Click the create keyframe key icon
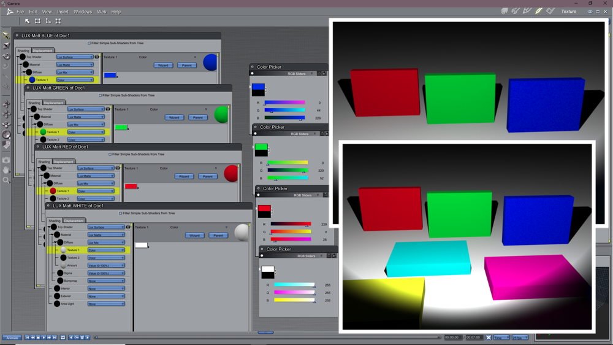Viewport: 613px width, 345px height. [x=77, y=338]
